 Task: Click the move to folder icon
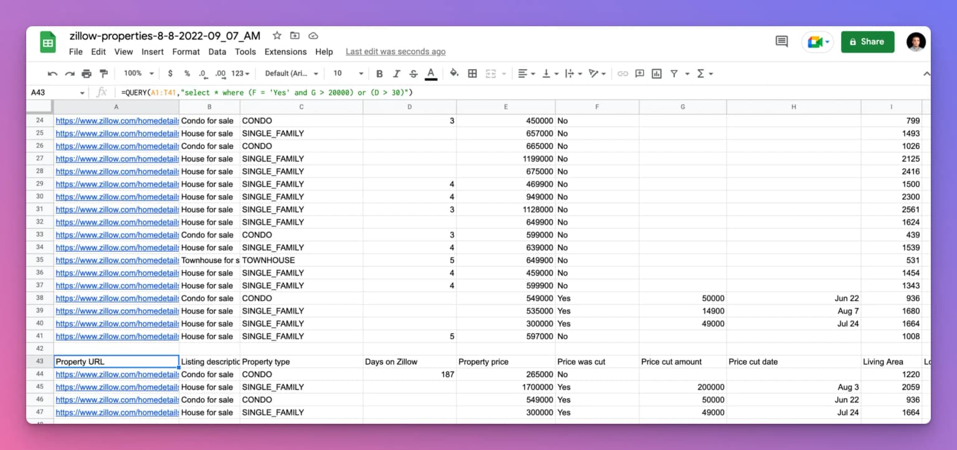coord(295,36)
